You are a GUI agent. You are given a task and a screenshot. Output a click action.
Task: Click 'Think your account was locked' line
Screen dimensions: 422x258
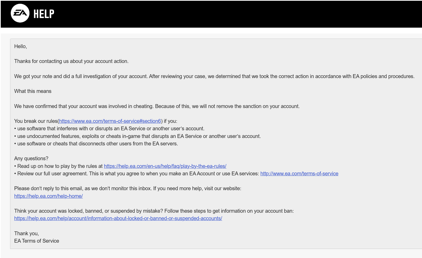[x=154, y=211]
